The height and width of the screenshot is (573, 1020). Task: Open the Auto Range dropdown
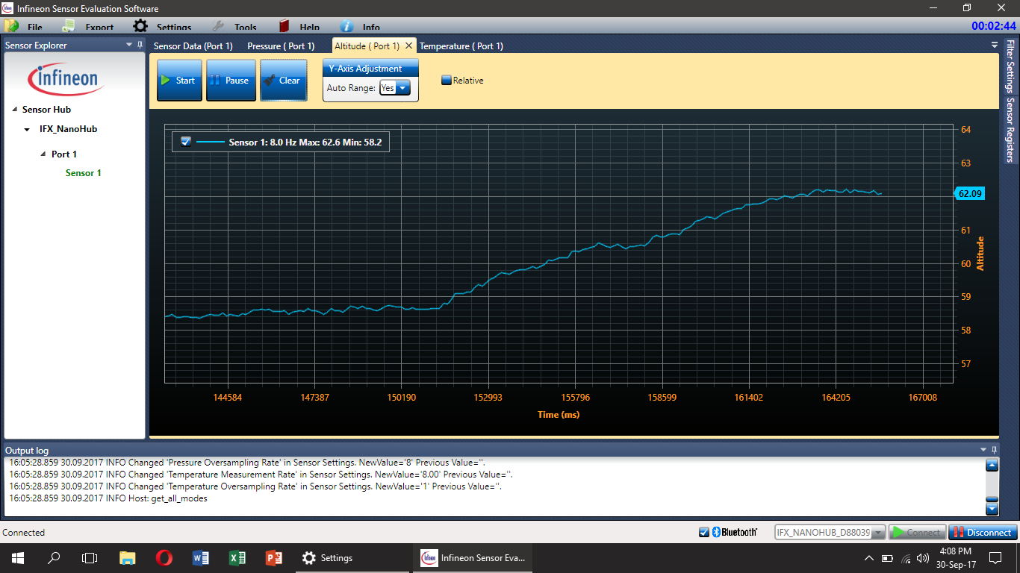click(402, 88)
